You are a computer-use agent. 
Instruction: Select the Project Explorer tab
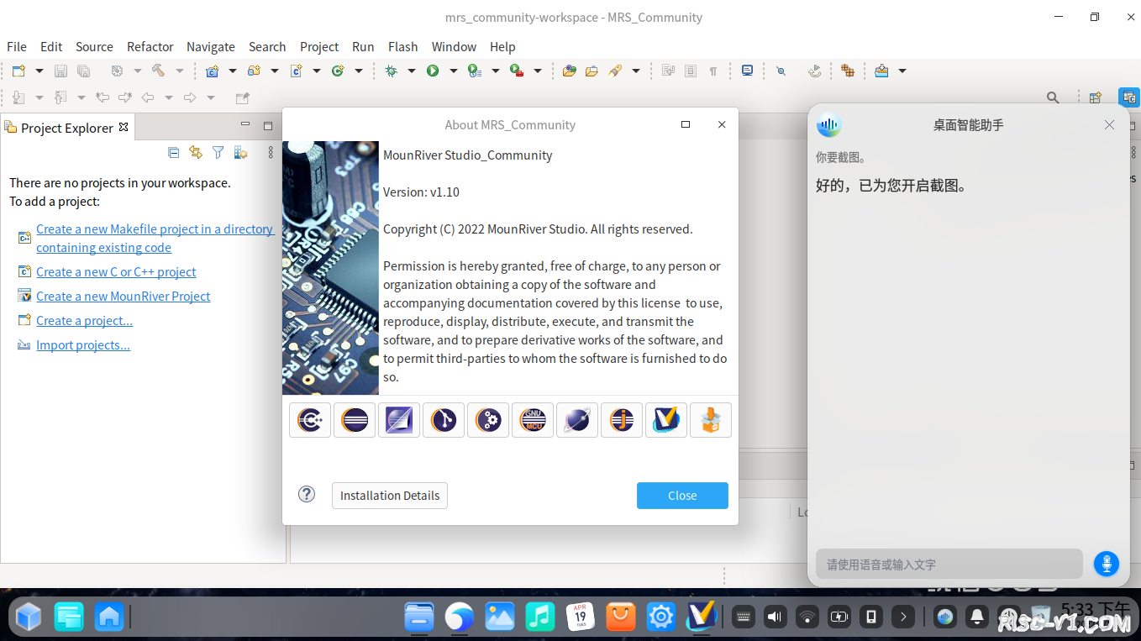tap(67, 128)
